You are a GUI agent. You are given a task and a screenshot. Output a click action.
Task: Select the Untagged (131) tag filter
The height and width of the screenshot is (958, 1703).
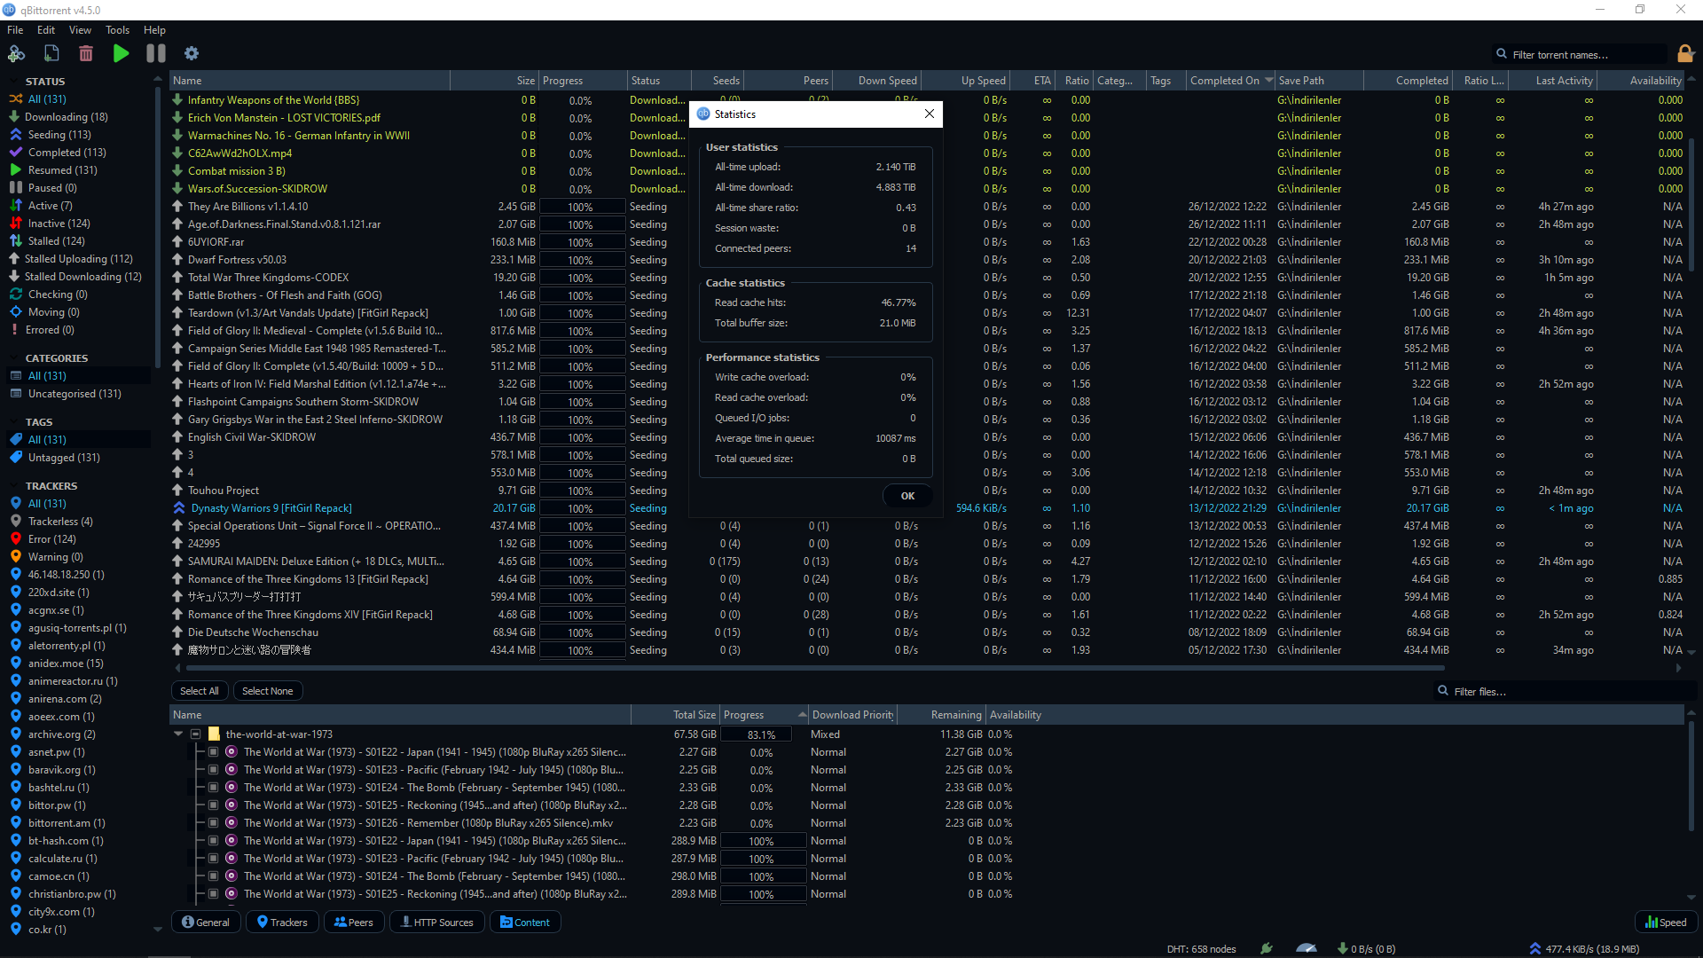[x=64, y=458]
